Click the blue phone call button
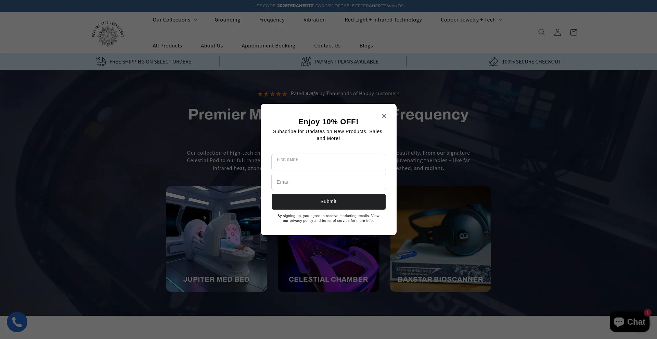The width and height of the screenshot is (657, 339). point(17,322)
